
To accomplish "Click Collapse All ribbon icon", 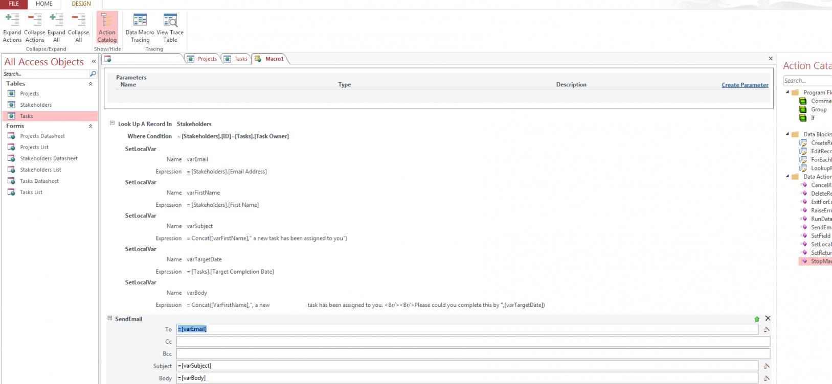I will (x=78, y=28).
